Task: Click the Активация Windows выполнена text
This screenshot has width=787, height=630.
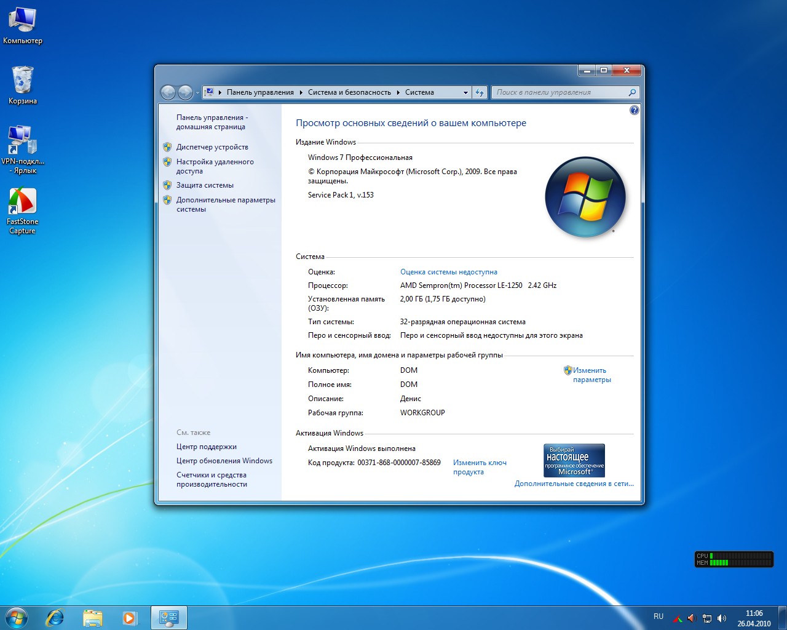Action: [x=362, y=449]
